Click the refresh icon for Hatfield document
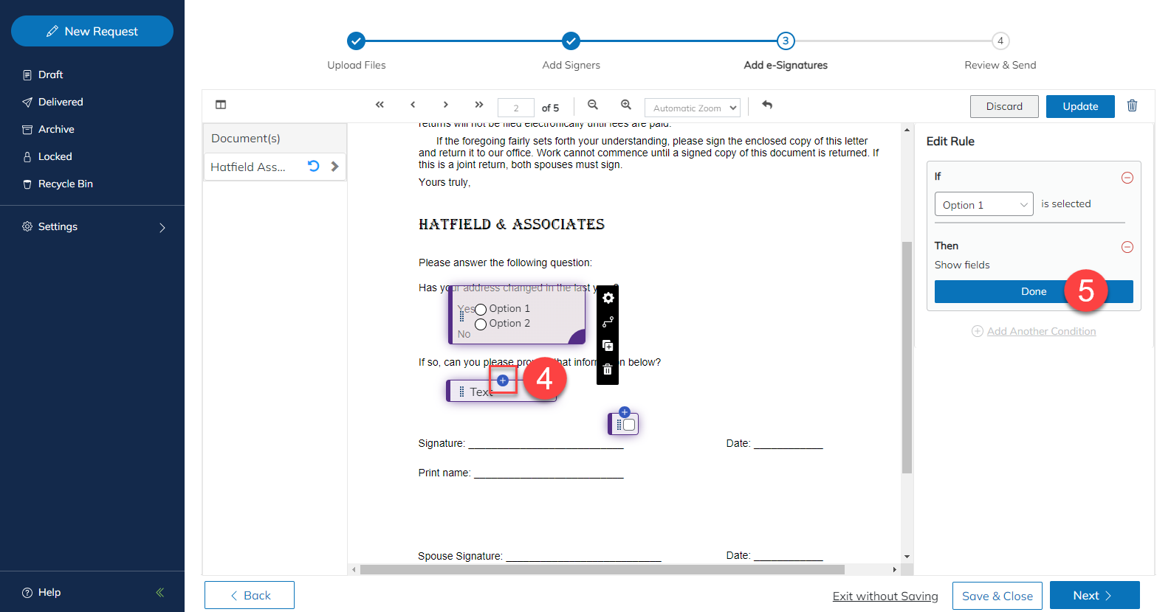 [313, 167]
